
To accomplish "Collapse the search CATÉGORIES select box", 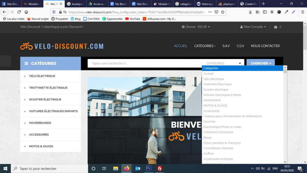I will coord(223,63).
